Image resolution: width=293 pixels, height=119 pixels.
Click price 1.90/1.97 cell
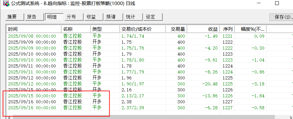click(133, 84)
